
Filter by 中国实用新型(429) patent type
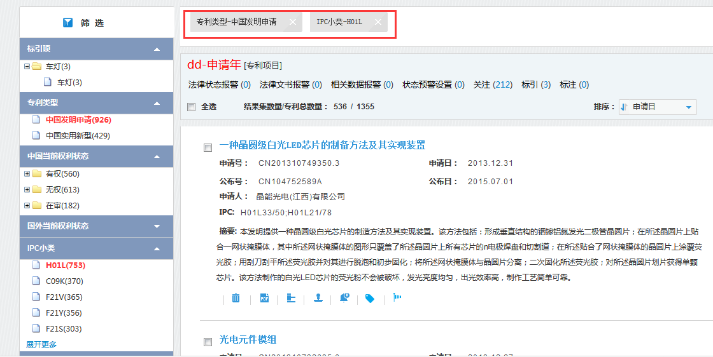[78, 135]
